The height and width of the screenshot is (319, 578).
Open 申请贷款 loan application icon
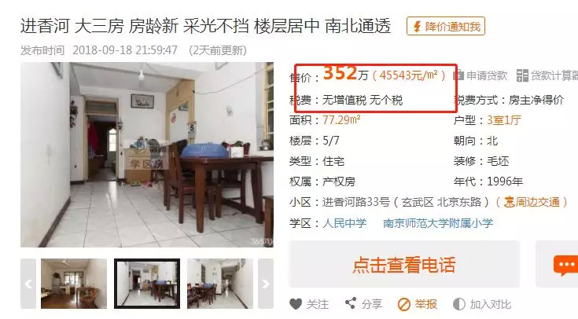(458, 75)
